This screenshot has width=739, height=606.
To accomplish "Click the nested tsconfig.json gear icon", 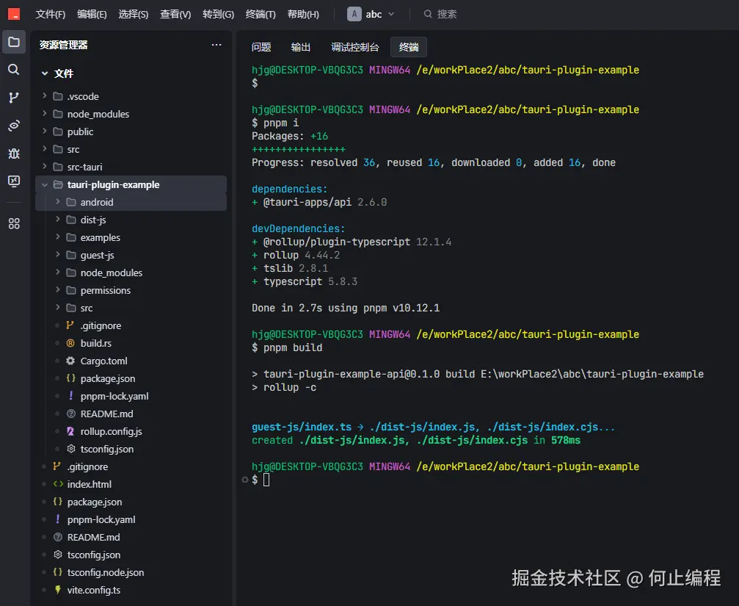I will click(70, 449).
